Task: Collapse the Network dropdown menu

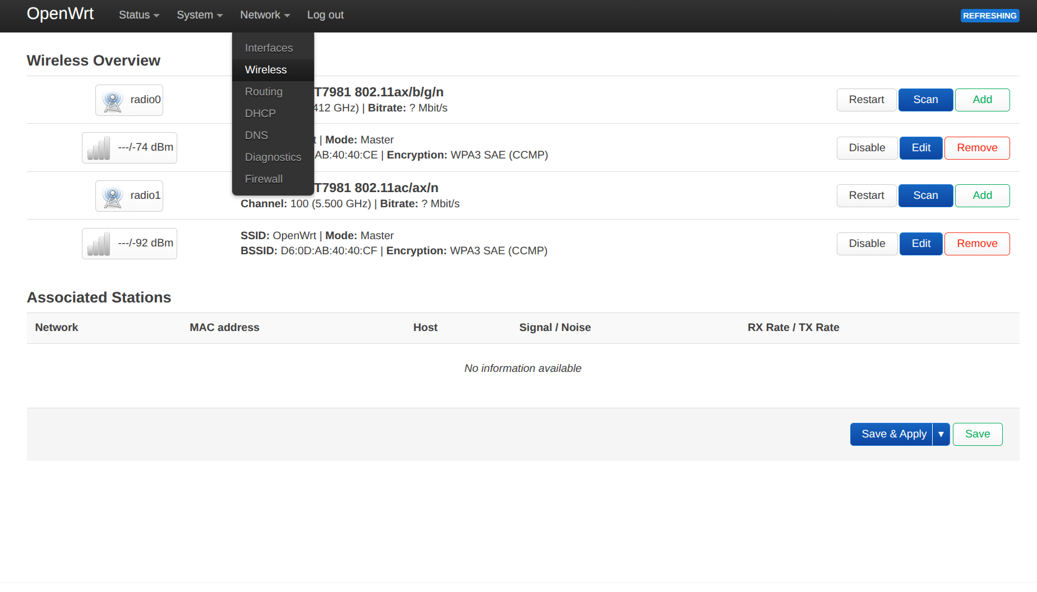Action: (x=265, y=15)
